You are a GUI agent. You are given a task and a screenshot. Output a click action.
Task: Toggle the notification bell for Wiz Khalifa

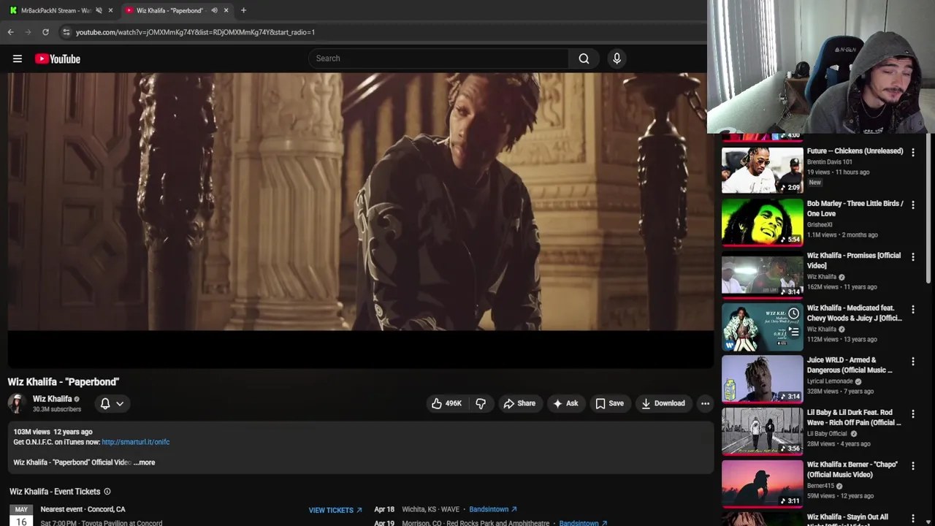pos(105,403)
